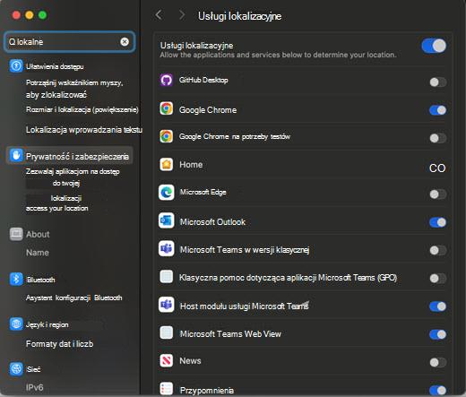This screenshot has width=466, height=397.
Task: Click the Sieć network icon
Action: coord(16,368)
